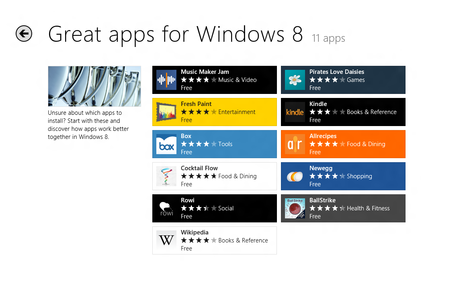Image resolution: width=463 pixels, height=281 pixels.
Task: Open the Music Maker Jam waveform icon
Action: click(166, 79)
